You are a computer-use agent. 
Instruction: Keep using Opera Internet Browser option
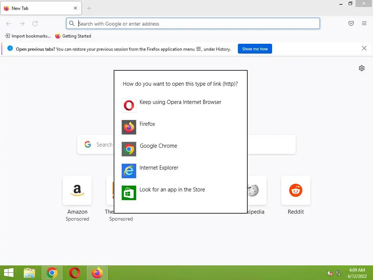pyautogui.click(x=180, y=102)
